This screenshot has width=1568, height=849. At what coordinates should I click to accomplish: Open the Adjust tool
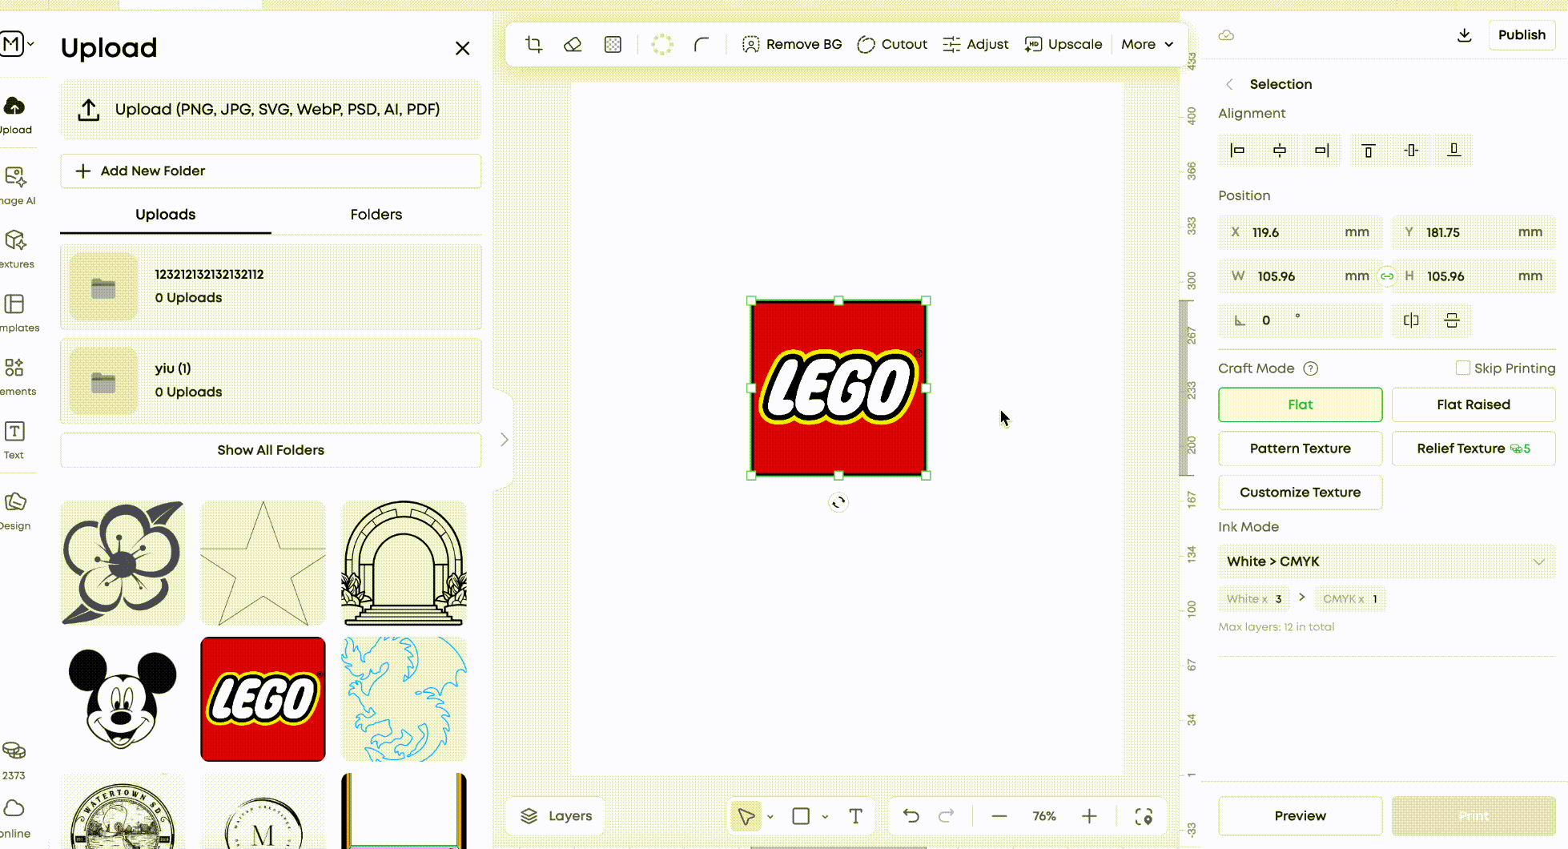pos(975,44)
